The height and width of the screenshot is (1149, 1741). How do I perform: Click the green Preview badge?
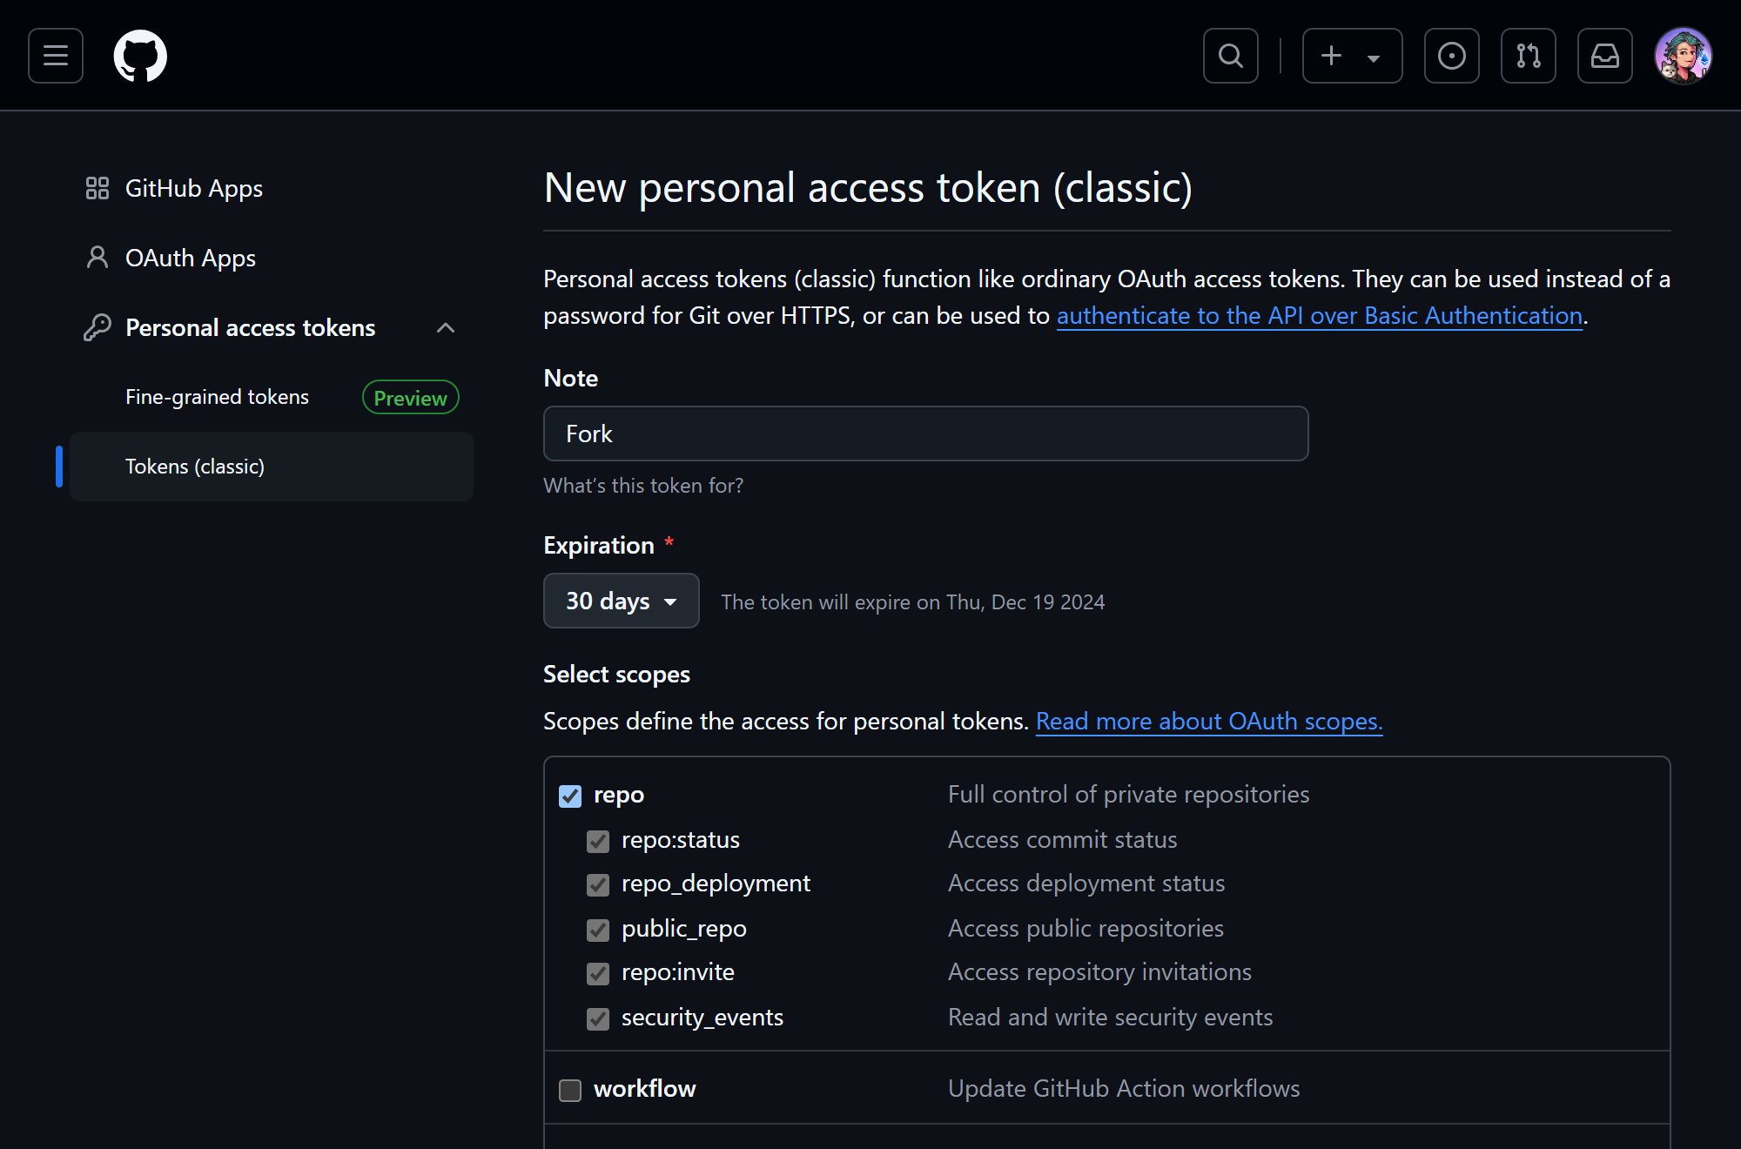(411, 398)
